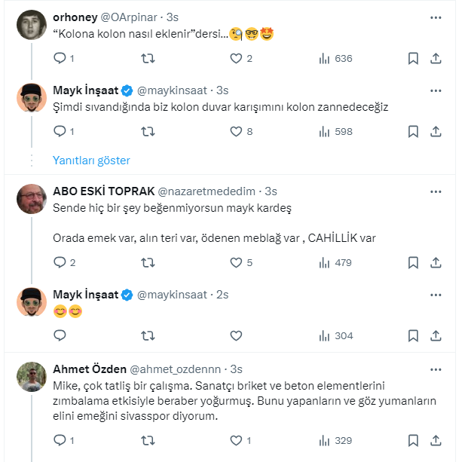Retweet orhoney's tweet about "Kolona kolon"
462x462 pixels.
point(148,58)
